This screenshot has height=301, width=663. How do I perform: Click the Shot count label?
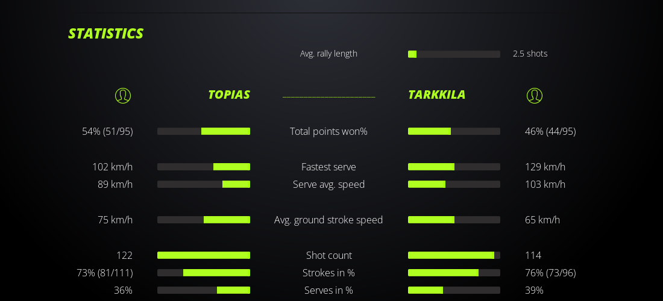pos(328,255)
